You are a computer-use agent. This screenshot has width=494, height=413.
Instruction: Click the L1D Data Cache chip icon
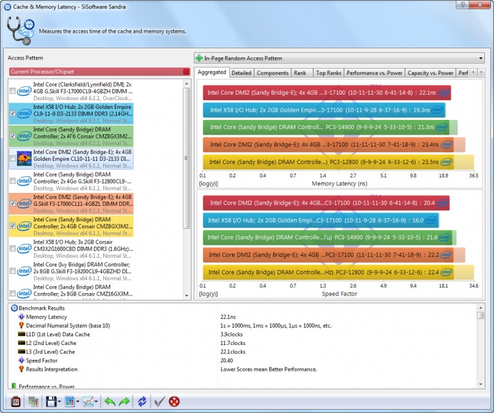click(x=22, y=334)
